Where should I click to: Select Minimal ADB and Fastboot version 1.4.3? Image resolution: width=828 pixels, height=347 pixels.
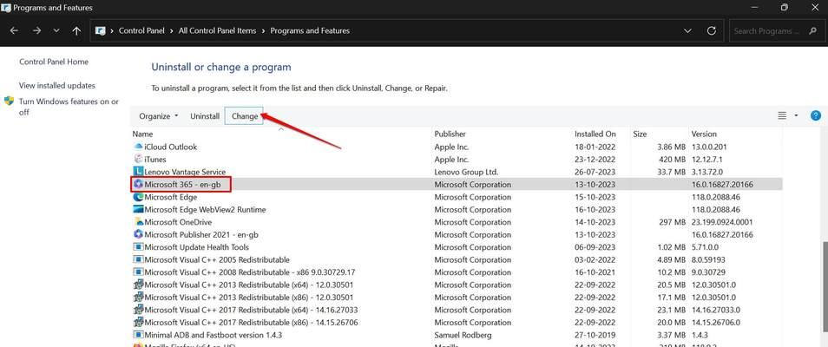coord(214,335)
